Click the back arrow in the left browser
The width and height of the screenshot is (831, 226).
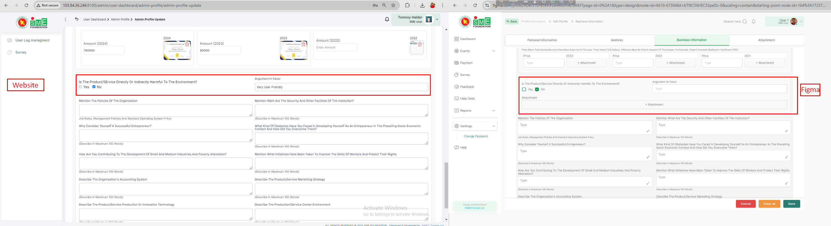(x=6, y=6)
